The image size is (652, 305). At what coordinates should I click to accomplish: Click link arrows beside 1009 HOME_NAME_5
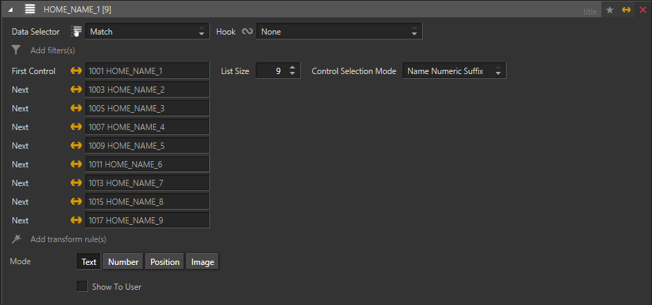click(x=76, y=146)
